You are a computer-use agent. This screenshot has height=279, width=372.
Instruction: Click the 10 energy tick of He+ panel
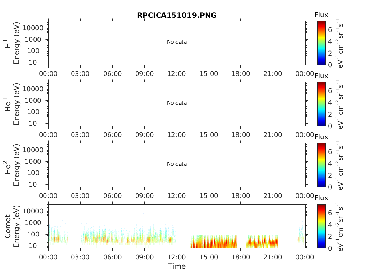pos(33,124)
